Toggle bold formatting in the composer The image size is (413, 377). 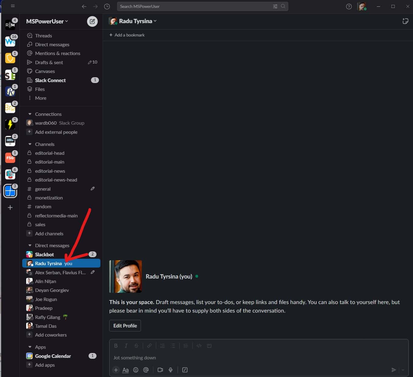[x=116, y=346]
